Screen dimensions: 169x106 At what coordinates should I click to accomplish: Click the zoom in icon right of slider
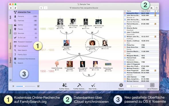click(38, 86)
